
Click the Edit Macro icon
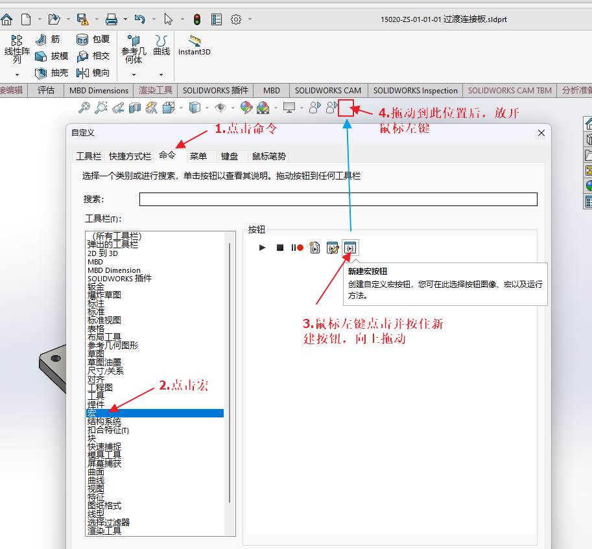(x=333, y=248)
